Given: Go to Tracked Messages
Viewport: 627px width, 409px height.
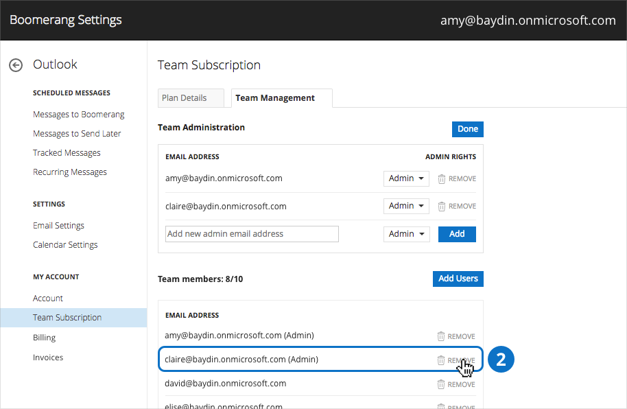Looking at the screenshot, I should coord(67,153).
